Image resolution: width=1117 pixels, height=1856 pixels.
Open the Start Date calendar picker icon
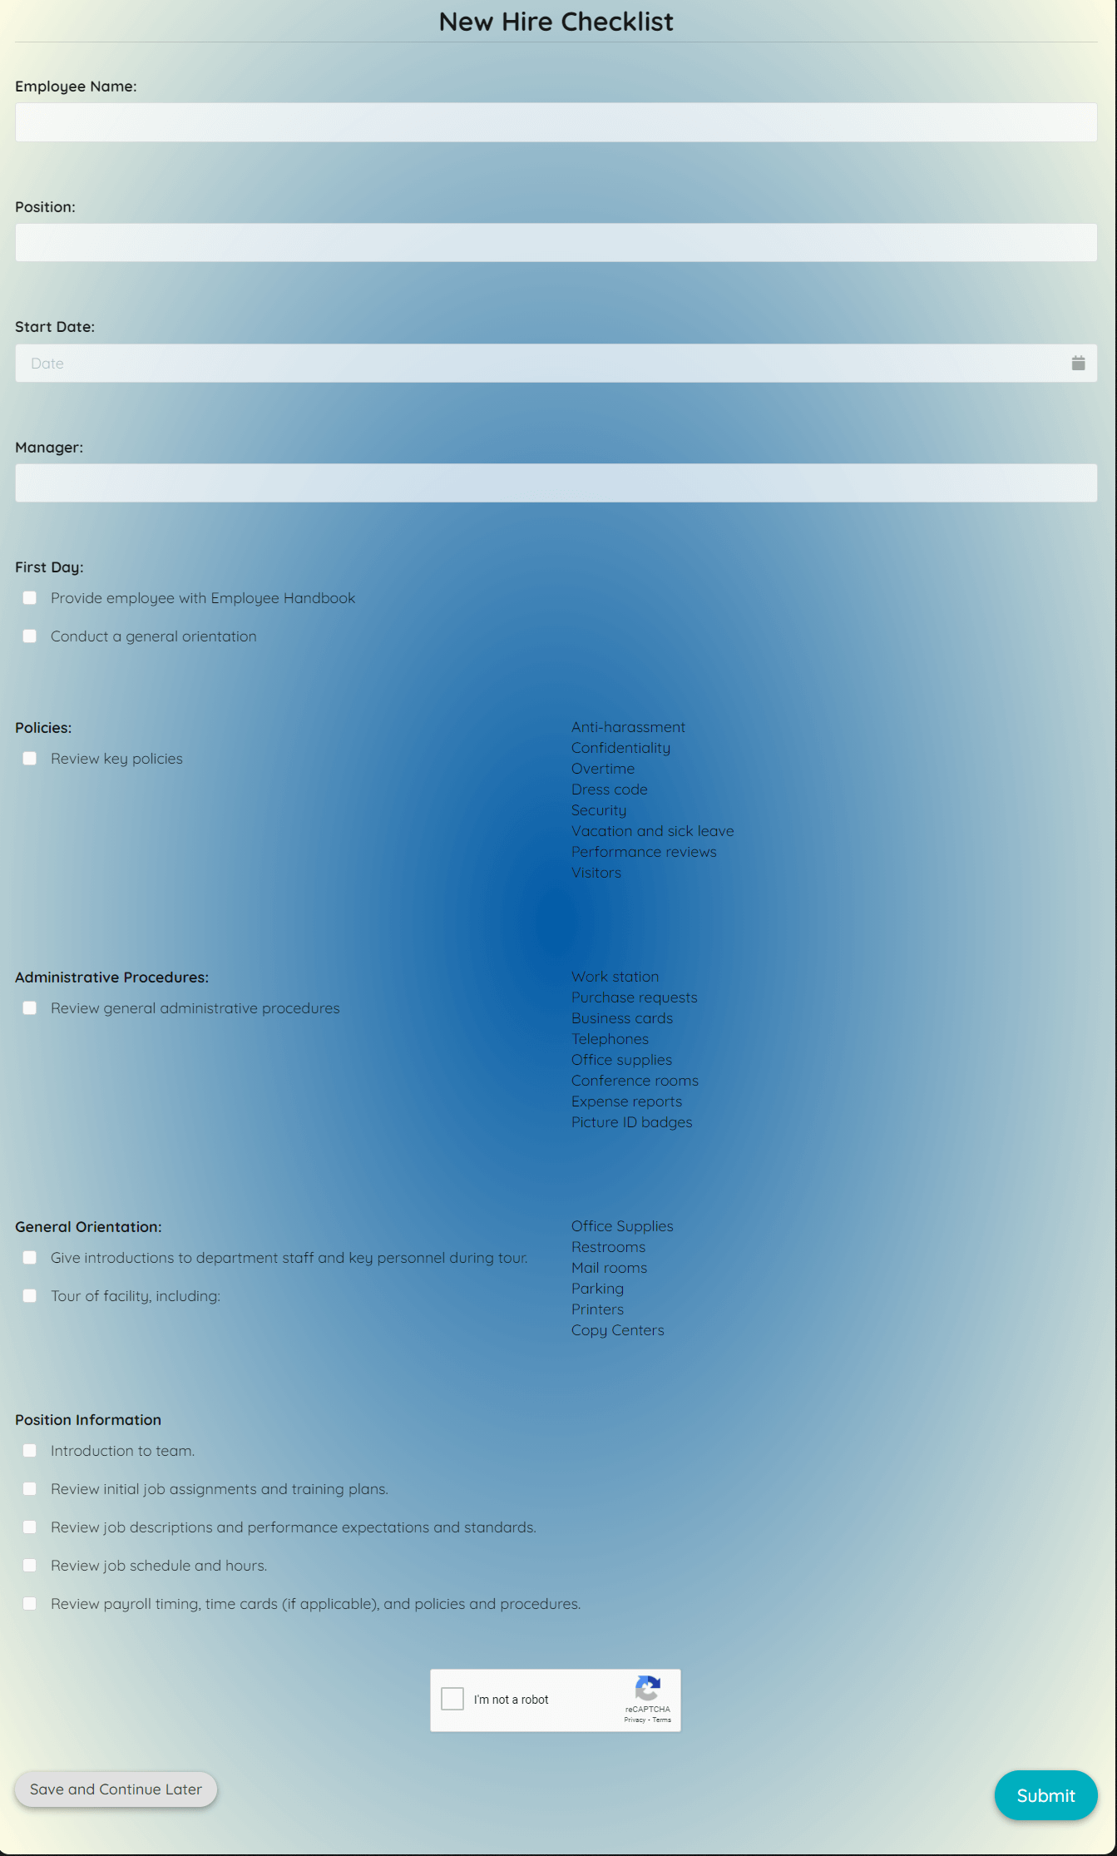[x=1078, y=363]
